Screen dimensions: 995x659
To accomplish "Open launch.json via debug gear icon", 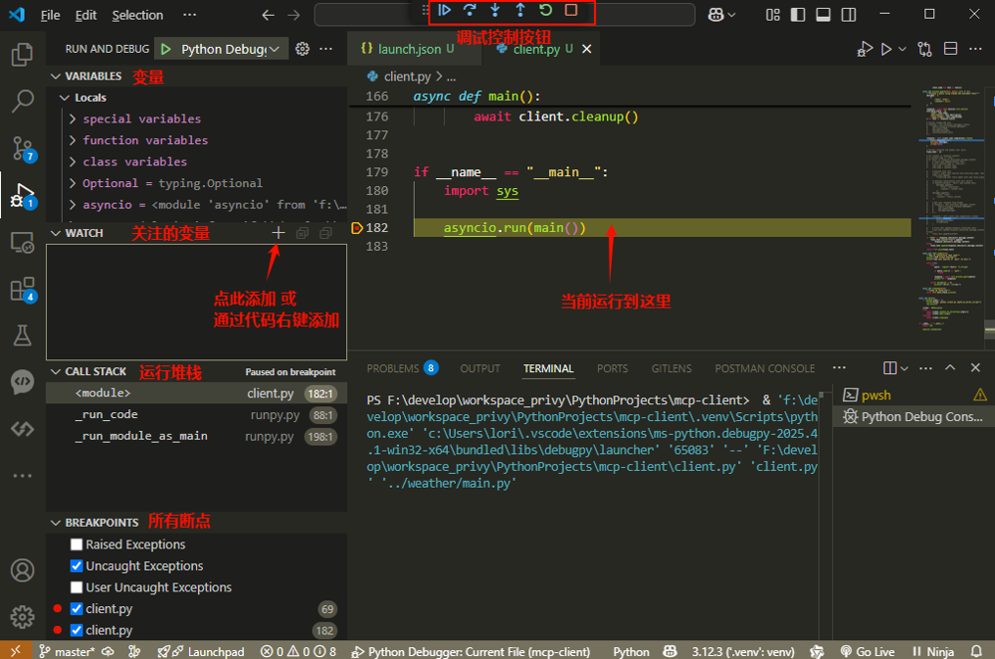I will [302, 49].
